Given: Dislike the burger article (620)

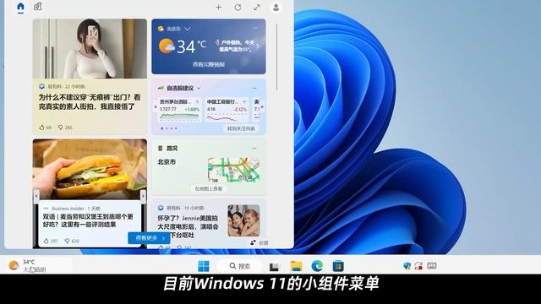Looking at the screenshot, I should click(72, 241).
